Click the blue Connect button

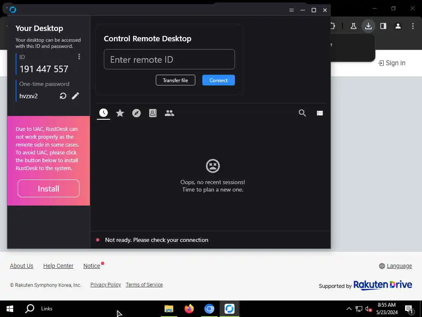click(218, 80)
